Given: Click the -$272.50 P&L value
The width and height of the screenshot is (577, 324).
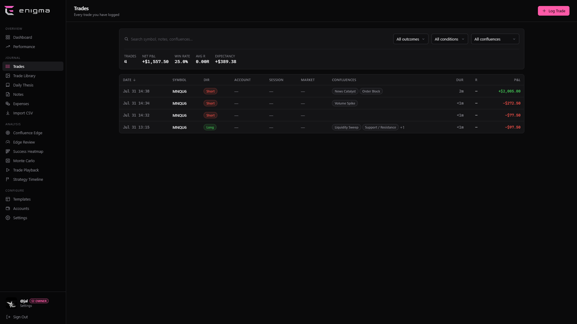Looking at the screenshot, I should 511,103.
